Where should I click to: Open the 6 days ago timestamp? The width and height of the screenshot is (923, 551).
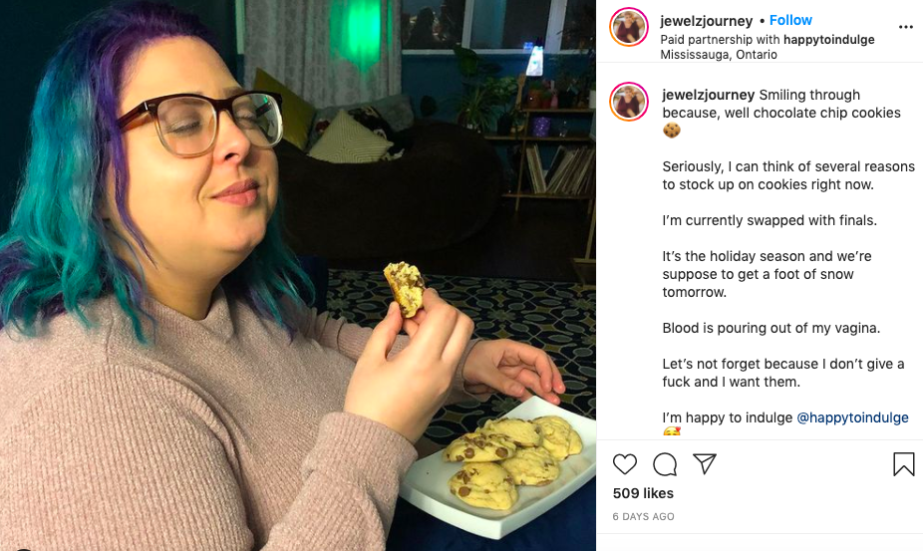click(x=643, y=516)
